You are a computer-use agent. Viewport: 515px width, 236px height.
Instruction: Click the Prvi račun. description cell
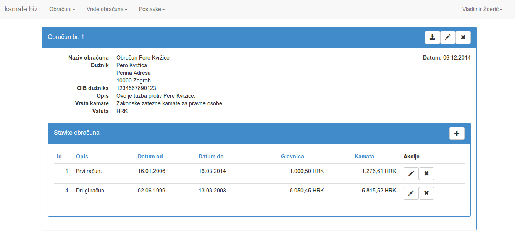click(x=89, y=171)
